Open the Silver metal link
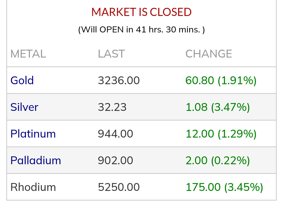The height and width of the screenshot is (216, 283). pos(24,107)
